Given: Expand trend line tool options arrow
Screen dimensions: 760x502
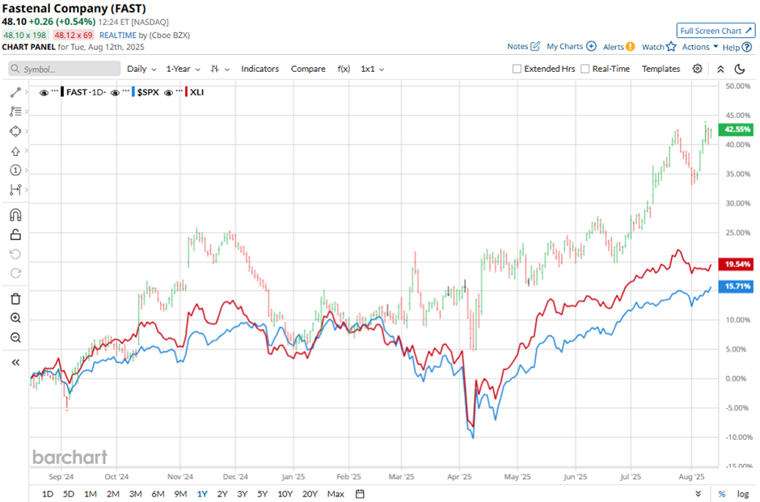Looking at the screenshot, I should pos(26,92).
